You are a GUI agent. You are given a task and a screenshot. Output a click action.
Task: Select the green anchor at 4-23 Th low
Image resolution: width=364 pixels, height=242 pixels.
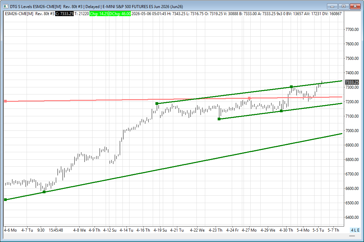[219, 119]
